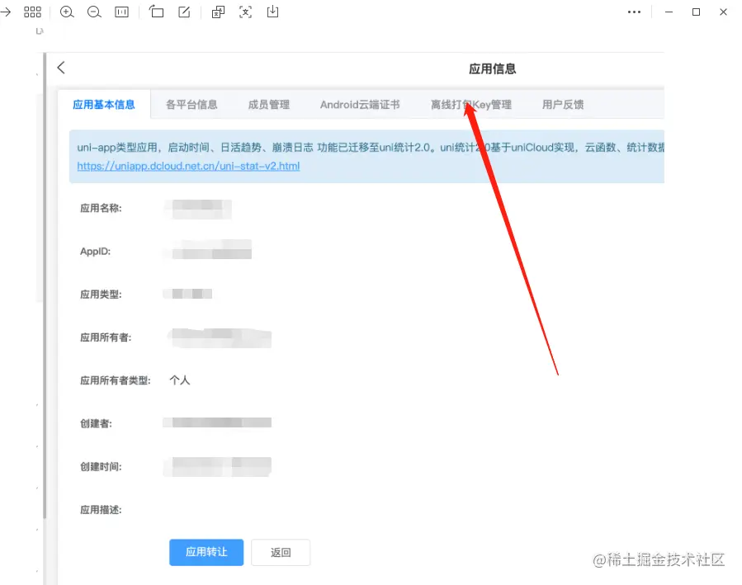Click the 个人 owner type value
Screen dimensions: 742x585
(179, 380)
